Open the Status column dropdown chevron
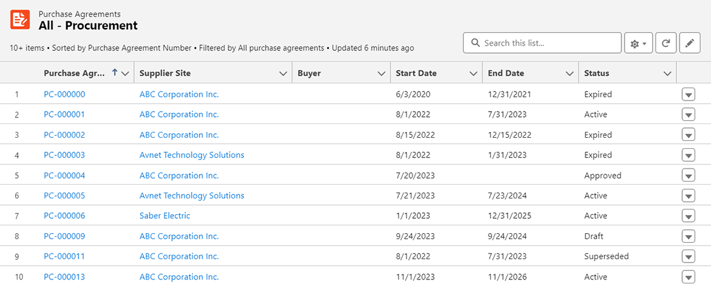Viewport: 711px width, 286px height. click(667, 74)
